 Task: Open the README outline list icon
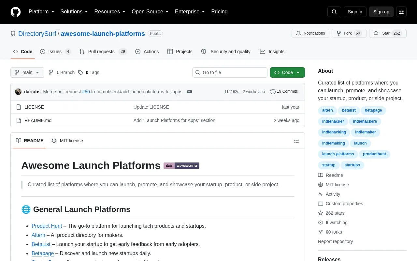point(296,141)
